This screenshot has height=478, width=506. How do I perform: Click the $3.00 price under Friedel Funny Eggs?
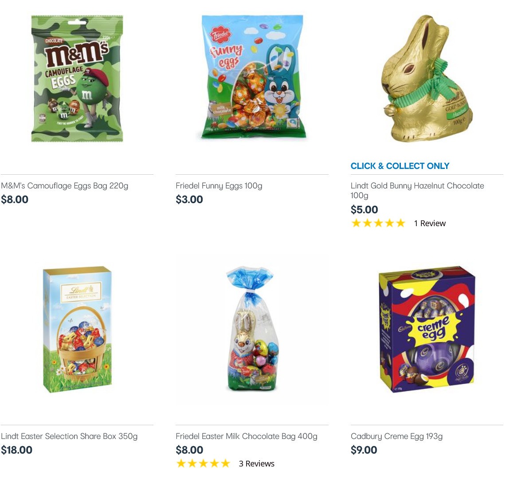pos(189,200)
